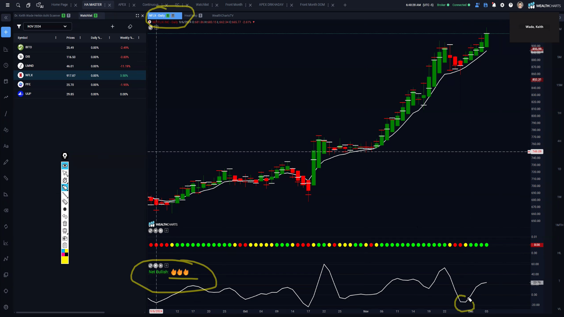Image resolution: width=564 pixels, height=317 pixels.
Task: Open notifications bell
Action: point(494,5)
